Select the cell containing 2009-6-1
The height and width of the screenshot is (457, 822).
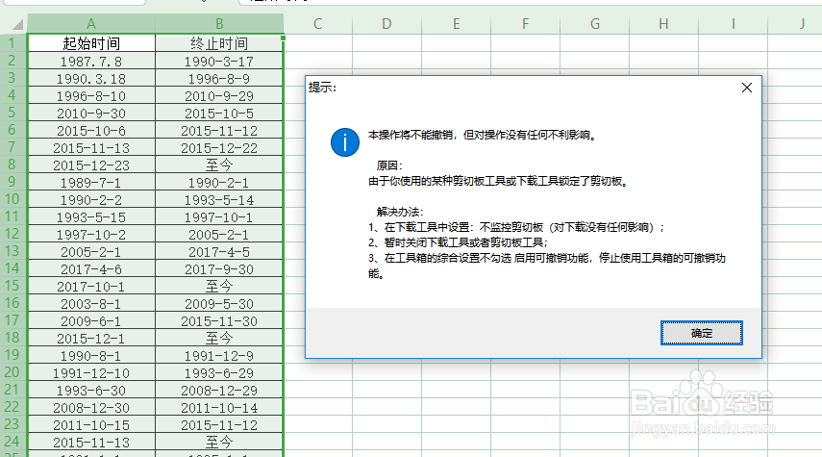point(91,320)
